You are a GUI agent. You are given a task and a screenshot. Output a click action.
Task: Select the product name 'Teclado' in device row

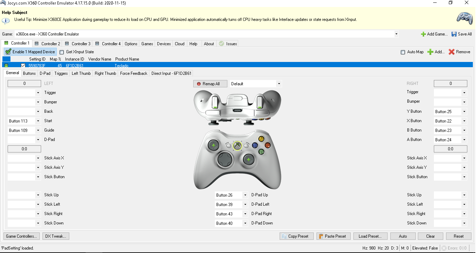click(x=122, y=66)
